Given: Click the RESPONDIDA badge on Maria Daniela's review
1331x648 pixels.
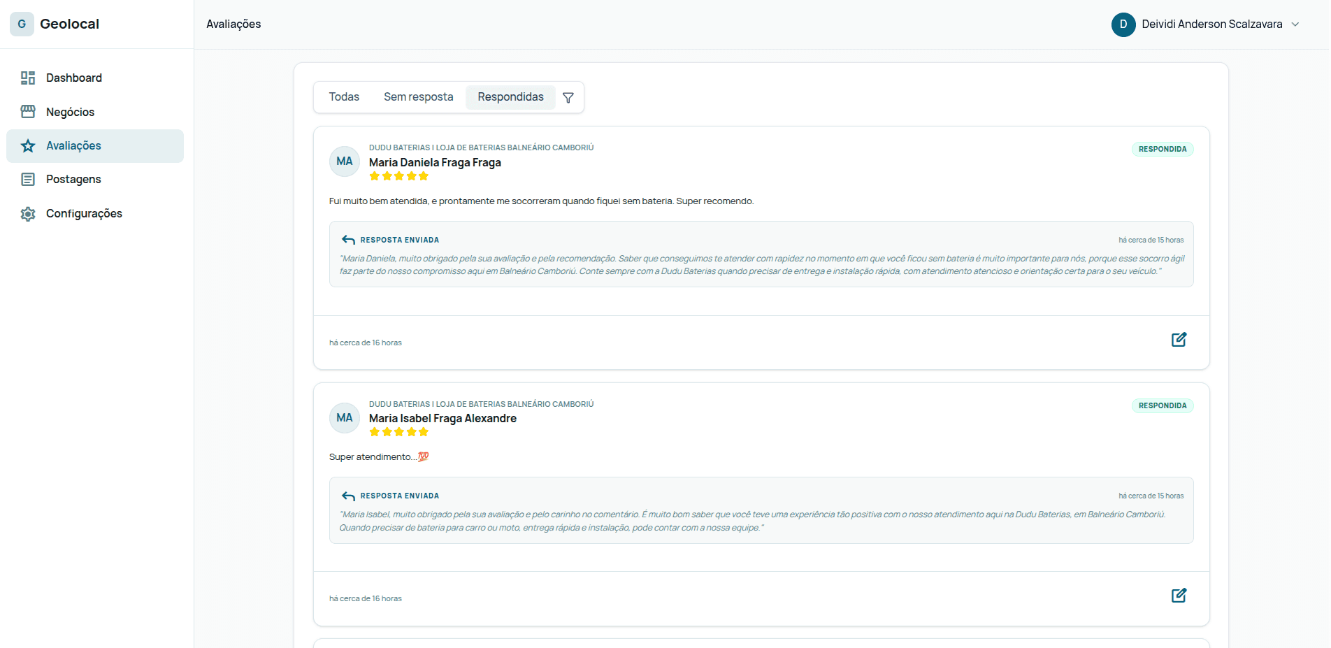Looking at the screenshot, I should pos(1163,149).
